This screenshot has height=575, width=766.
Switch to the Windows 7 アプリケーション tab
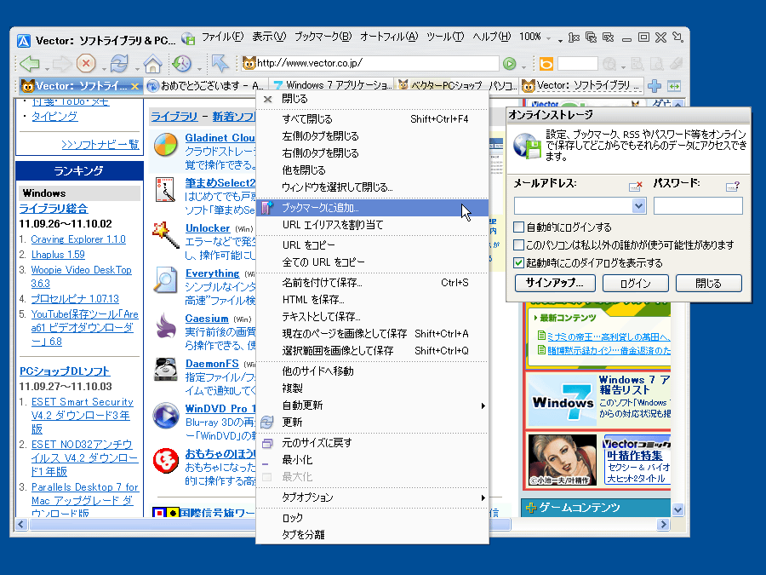332,86
